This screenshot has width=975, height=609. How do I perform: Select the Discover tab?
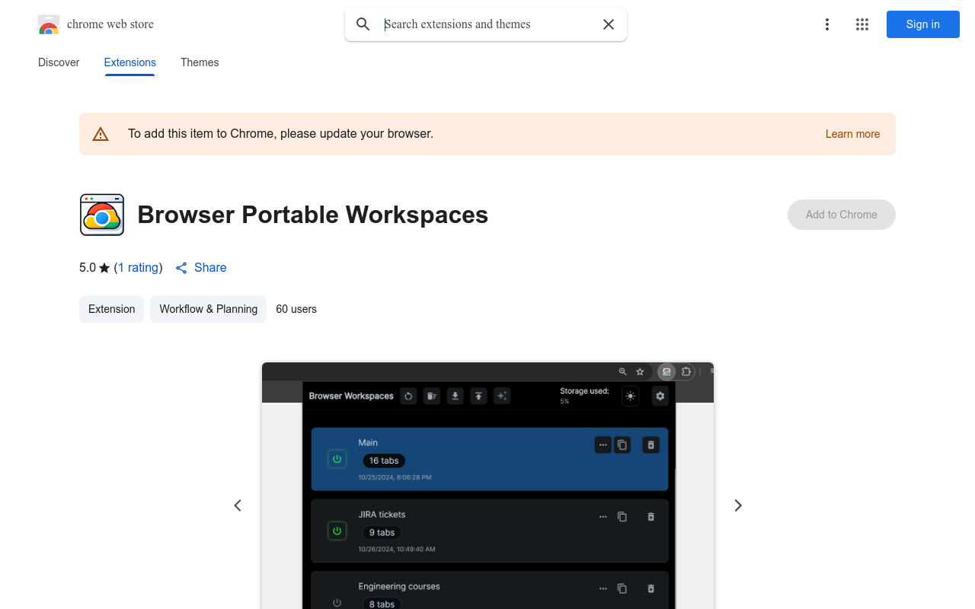click(59, 62)
